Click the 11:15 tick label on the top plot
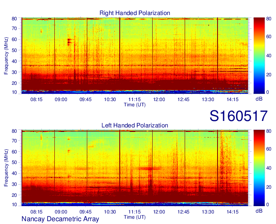The image size is (276, 224). [134, 99]
